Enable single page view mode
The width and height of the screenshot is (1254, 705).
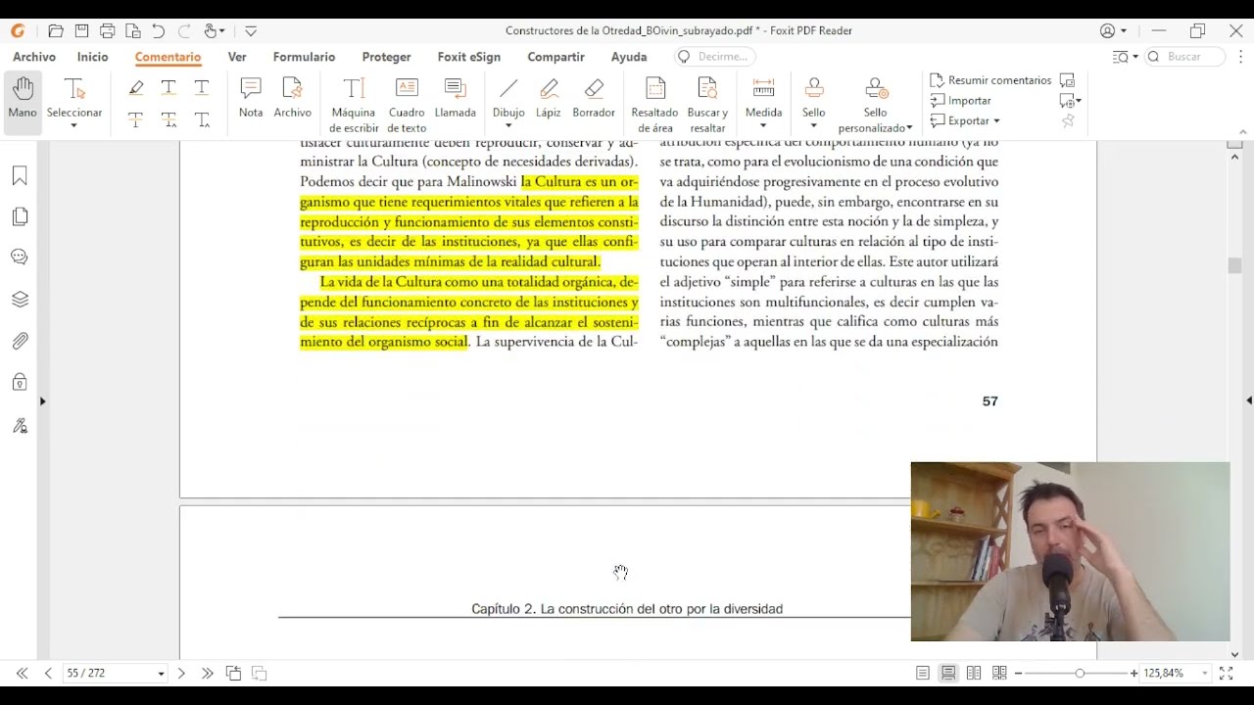click(923, 674)
